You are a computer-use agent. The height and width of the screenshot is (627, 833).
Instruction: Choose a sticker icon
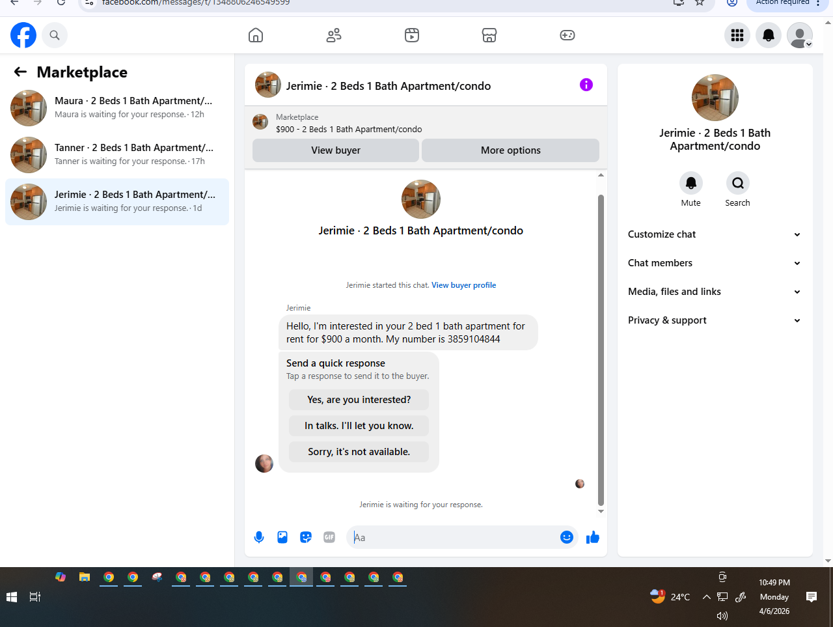point(306,537)
